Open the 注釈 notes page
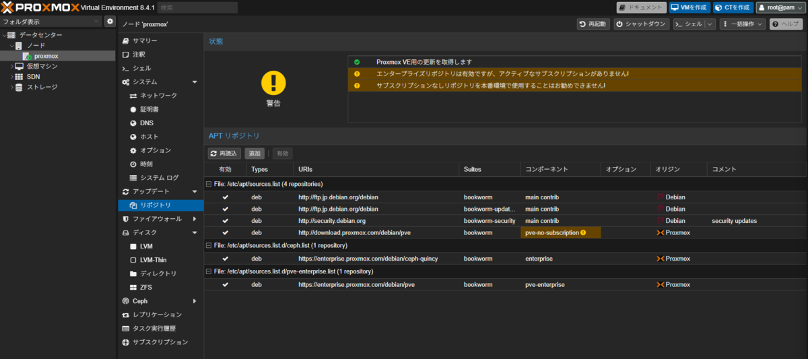Viewport: 808px width, 359px height. tap(139, 55)
